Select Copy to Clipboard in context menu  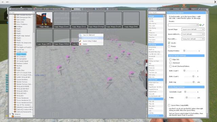[x=91, y=35]
